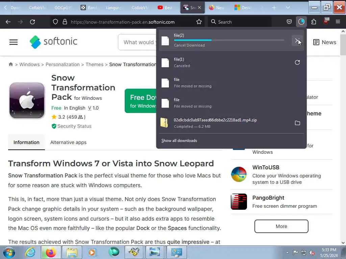Click the home breadcrumb icon

(10, 64)
